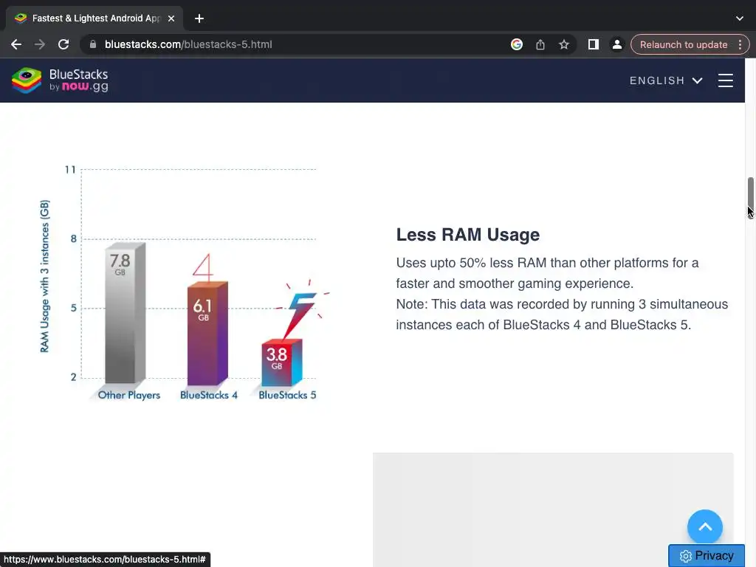Screen dimensions: 756x567
Task: Click the share page icon
Action: [540, 44]
